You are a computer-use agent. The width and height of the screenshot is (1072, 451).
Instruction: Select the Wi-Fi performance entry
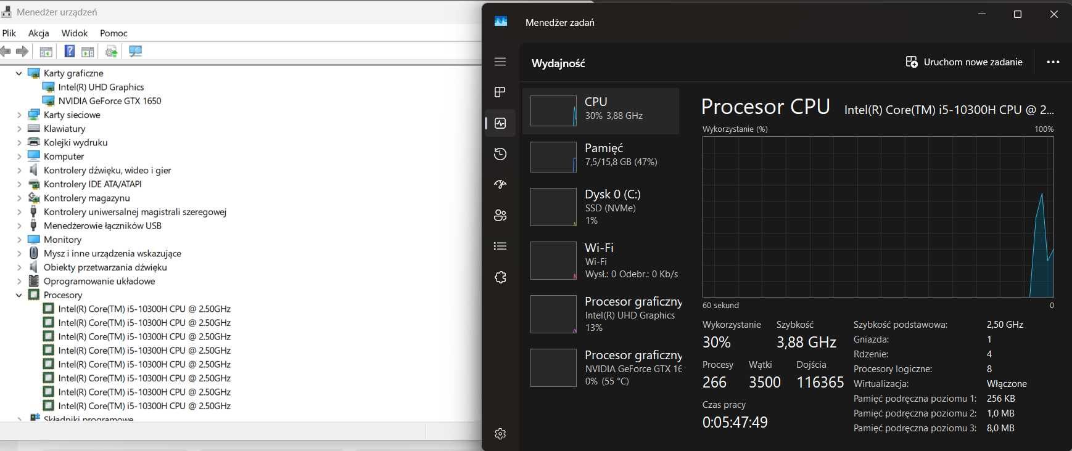coord(601,261)
